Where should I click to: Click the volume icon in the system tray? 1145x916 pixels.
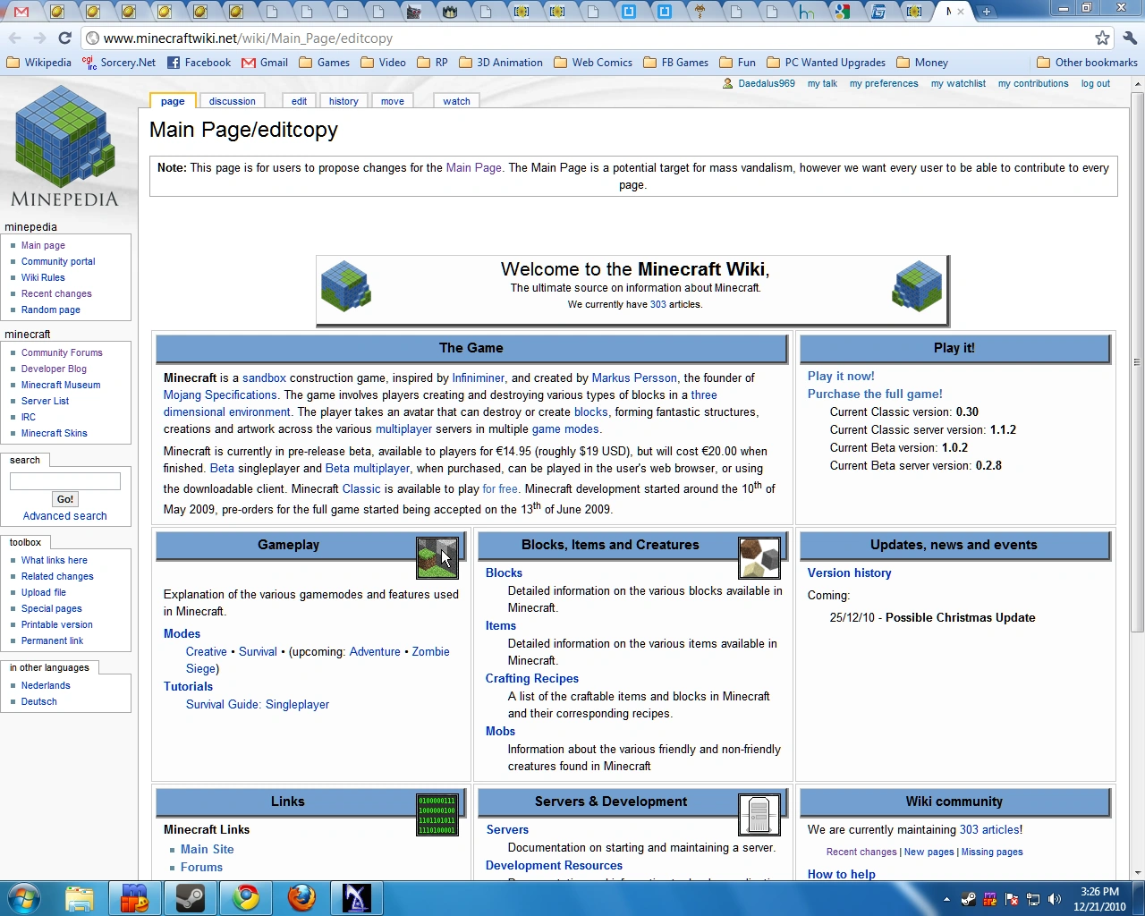(1055, 899)
